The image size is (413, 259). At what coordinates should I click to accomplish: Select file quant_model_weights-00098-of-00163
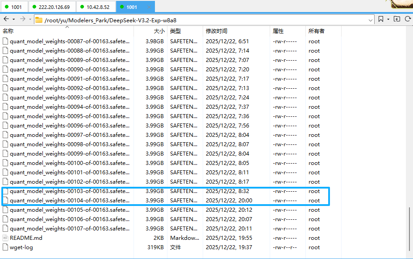pos(70,144)
